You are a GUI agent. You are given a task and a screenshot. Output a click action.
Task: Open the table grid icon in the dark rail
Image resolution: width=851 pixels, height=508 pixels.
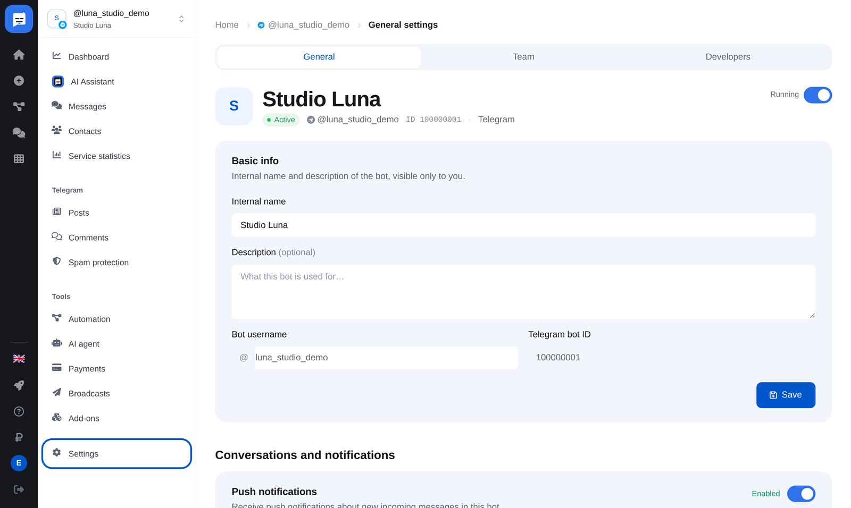coord(19,158)
